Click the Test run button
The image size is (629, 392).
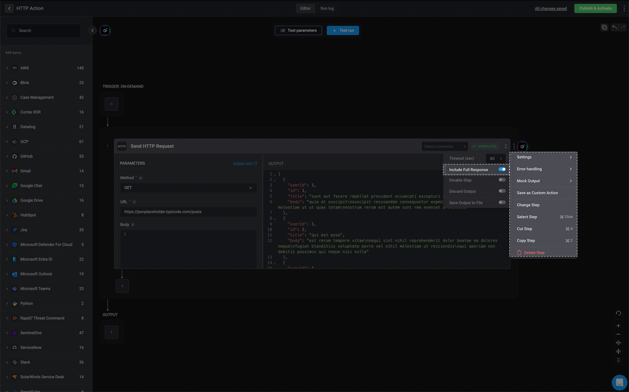point(343,30)
